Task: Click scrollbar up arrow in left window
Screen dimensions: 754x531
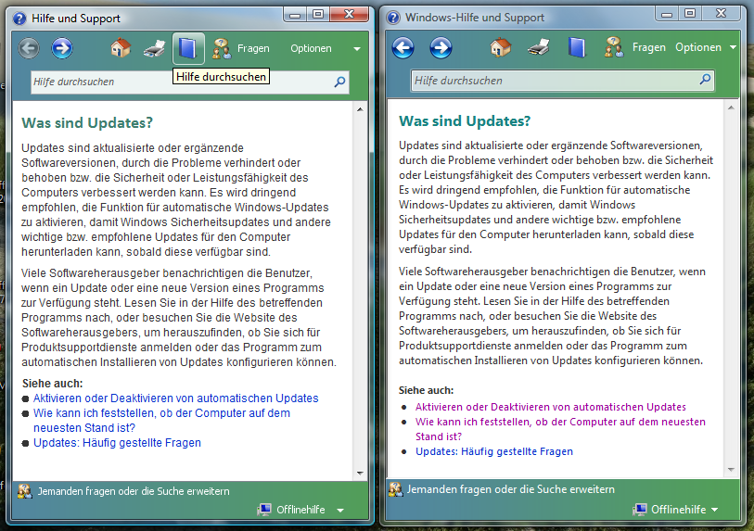Action: click(360, 109)
